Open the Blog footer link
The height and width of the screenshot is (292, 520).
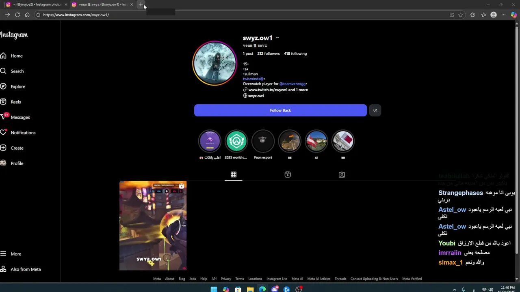(x=182, y=279)
